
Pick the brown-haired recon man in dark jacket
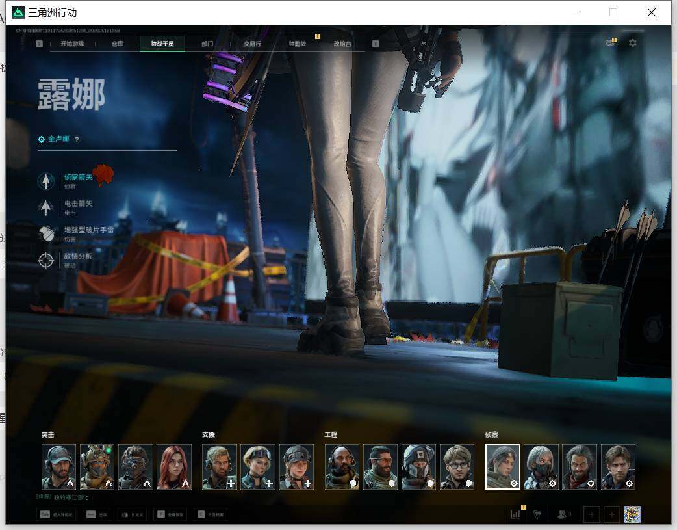(x=619, y=467)
